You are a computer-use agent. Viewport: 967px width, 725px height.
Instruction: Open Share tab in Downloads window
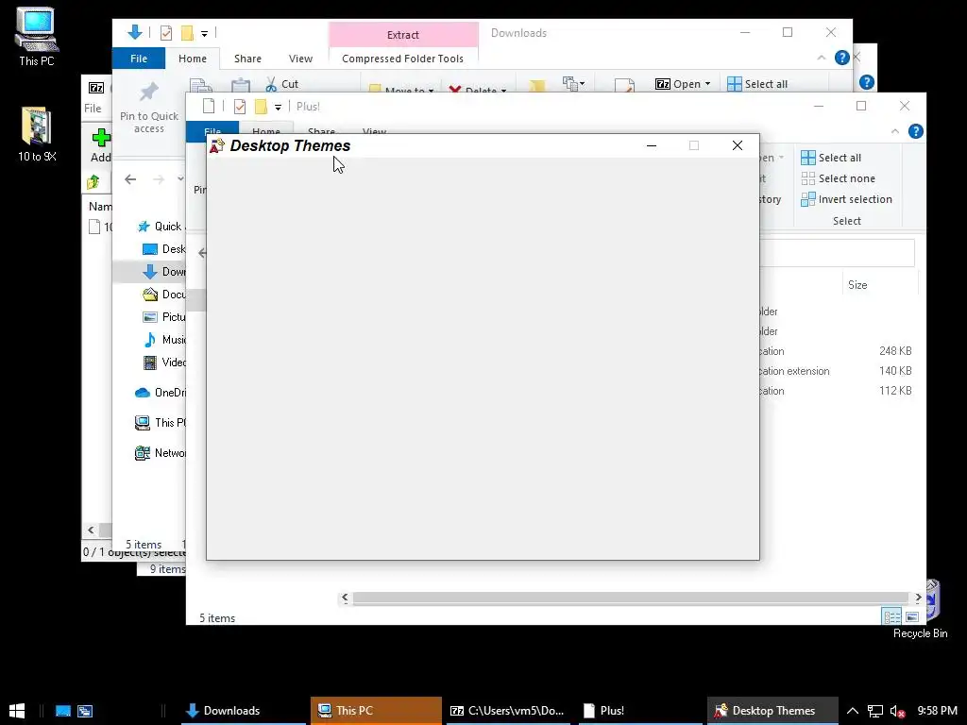[x=247, y=59]
